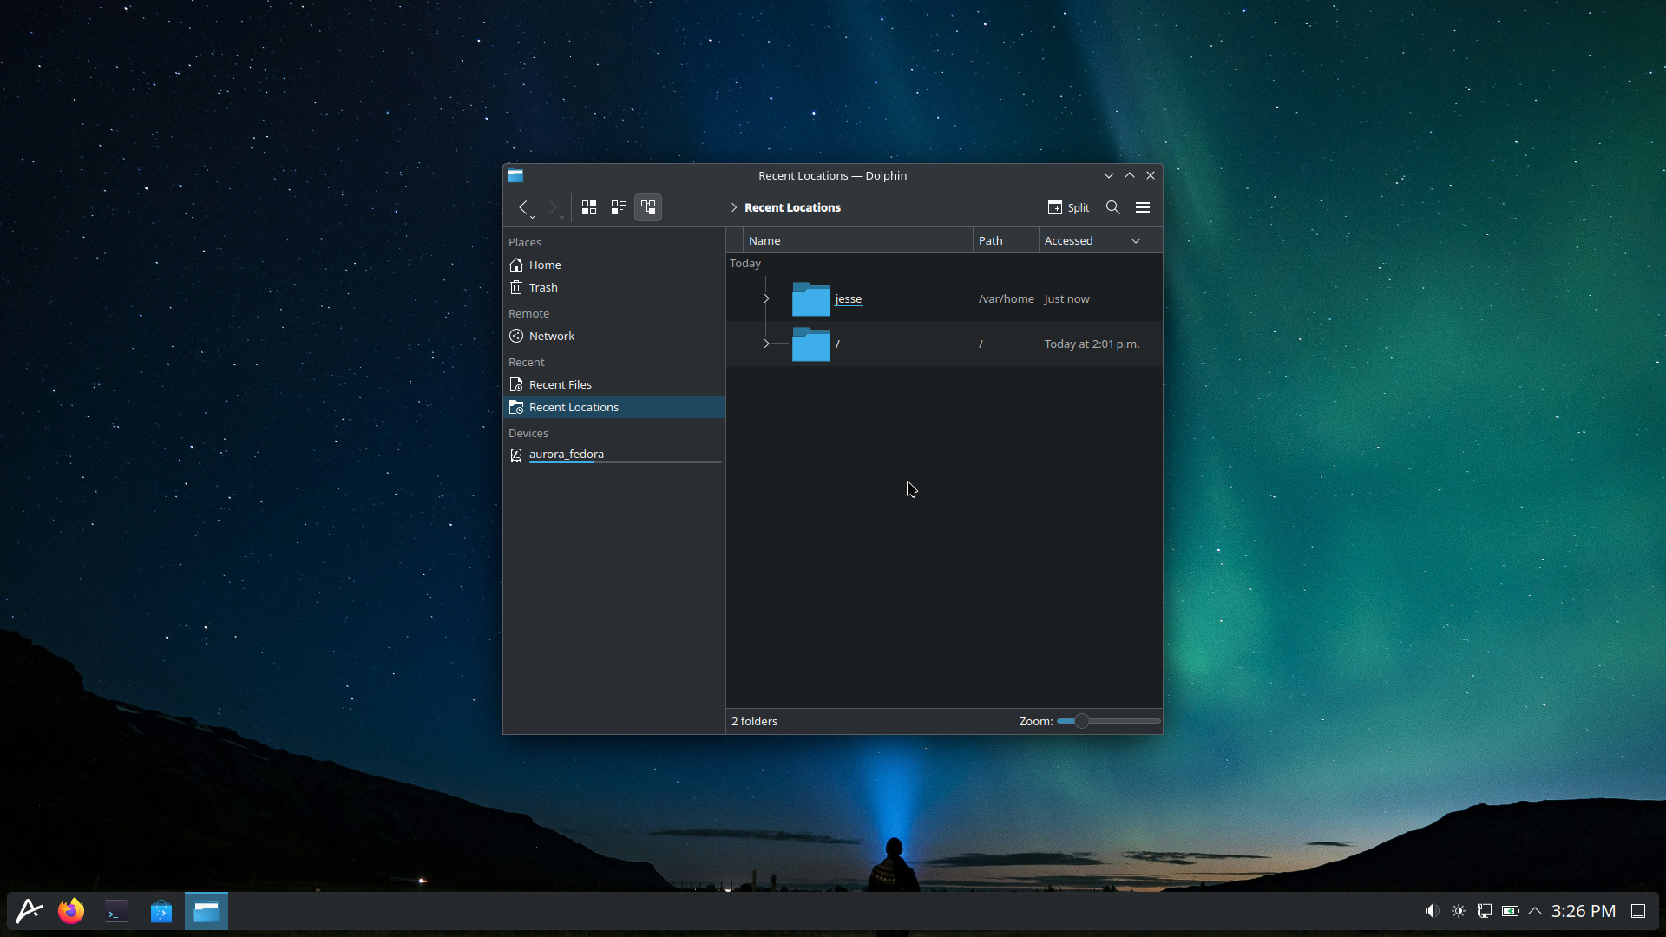Open Network under Remote
Viewport: 1666px width, 937px height.
tap(613, 336)
